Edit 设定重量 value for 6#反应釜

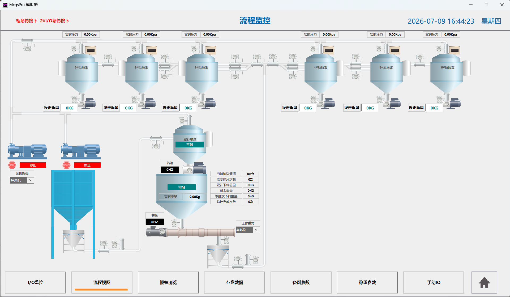(434, 108)
